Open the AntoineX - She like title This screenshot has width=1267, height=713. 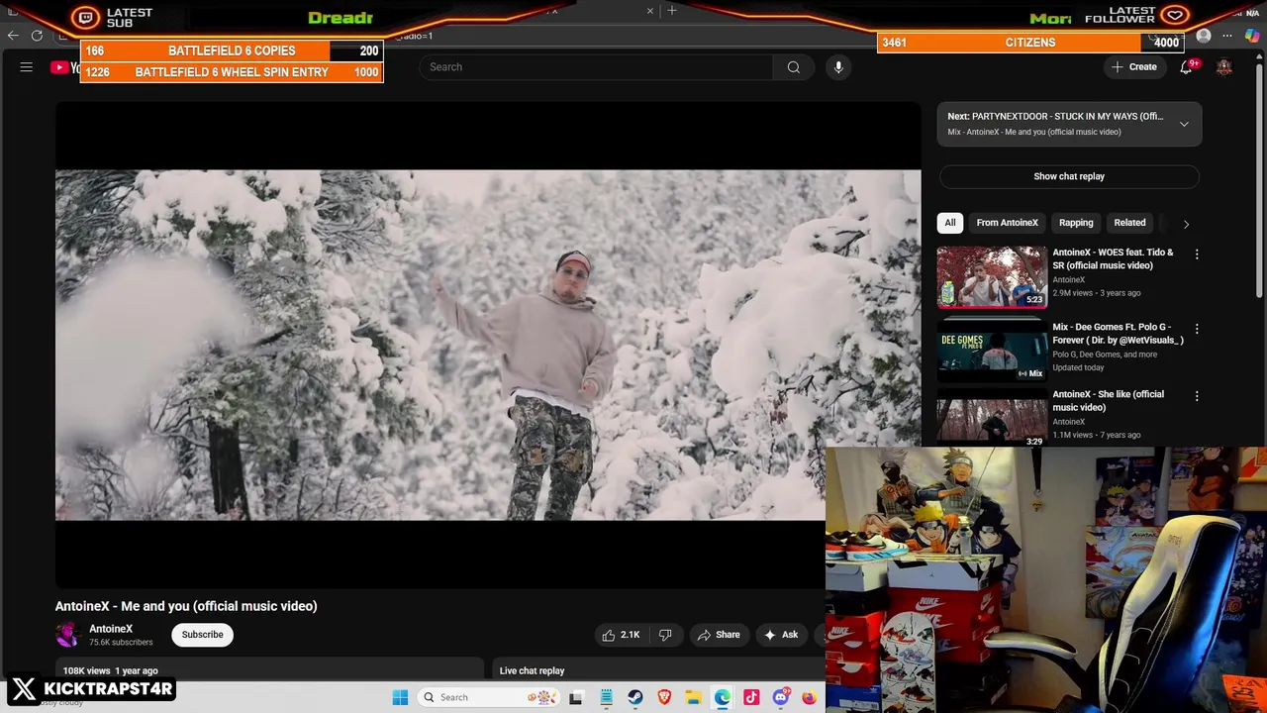coord(1109,400)
